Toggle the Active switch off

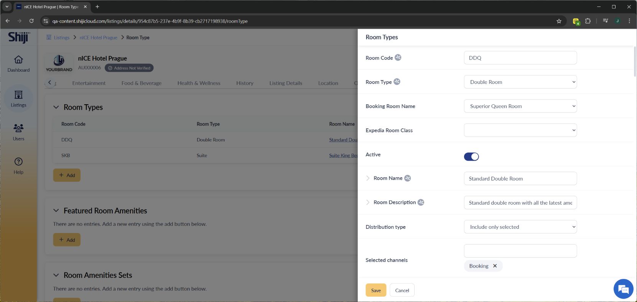tap(471, 156)
